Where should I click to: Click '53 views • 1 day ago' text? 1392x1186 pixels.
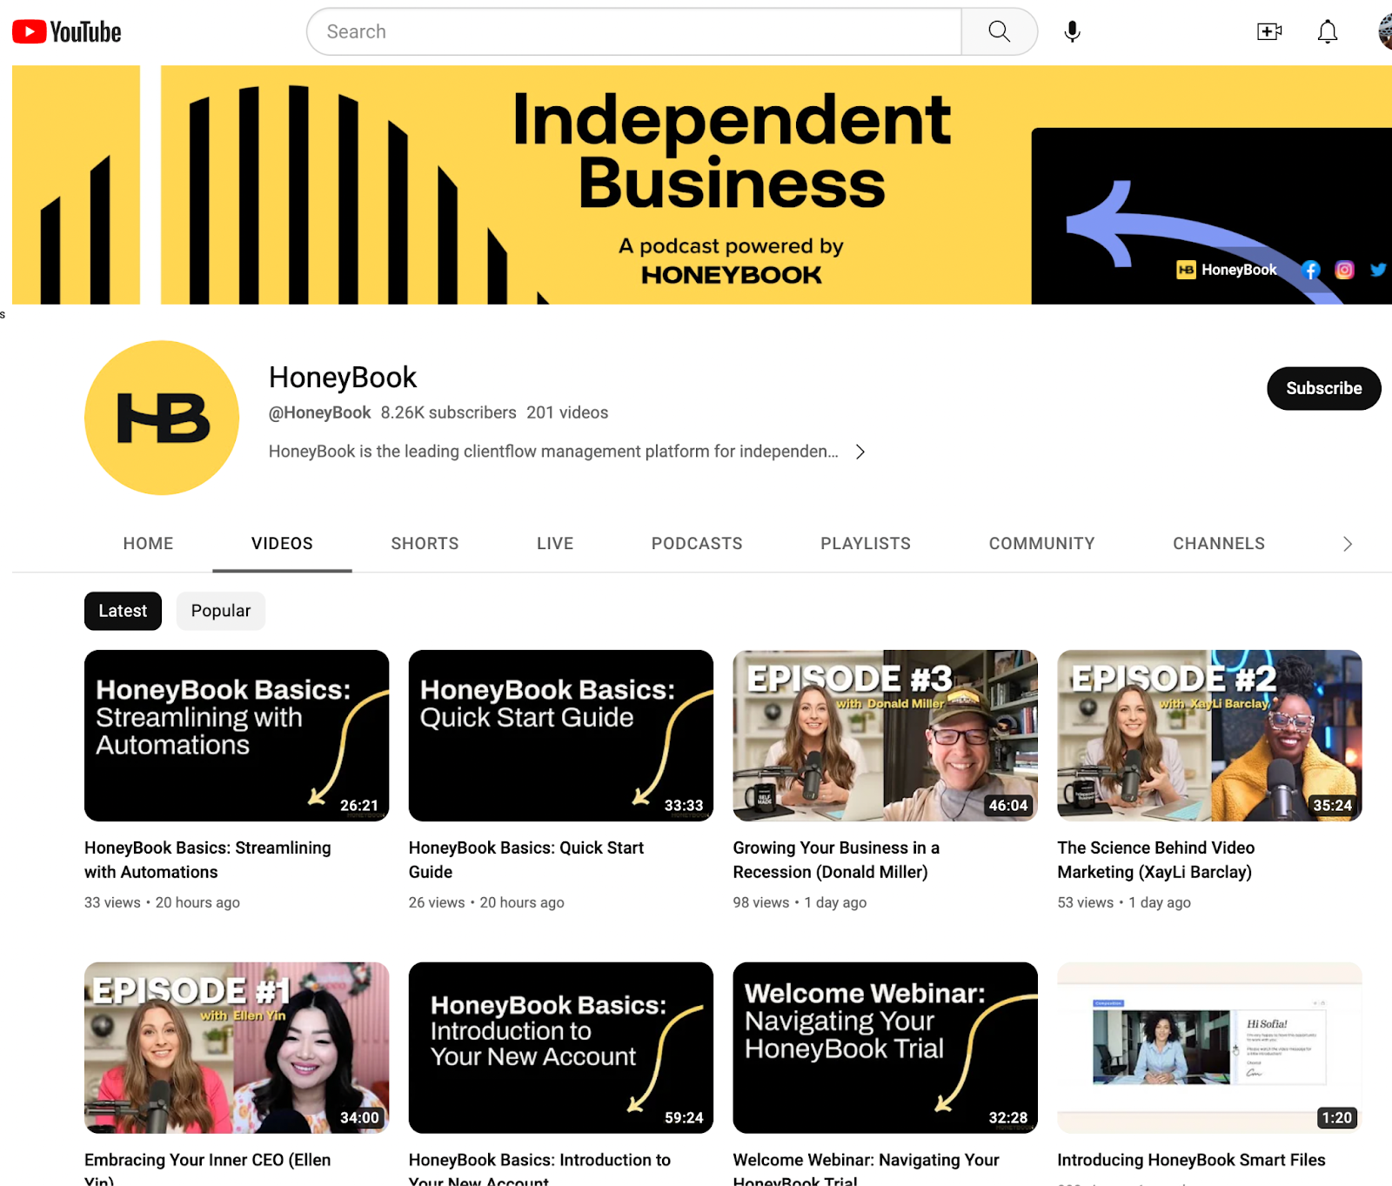[1124, 902]
